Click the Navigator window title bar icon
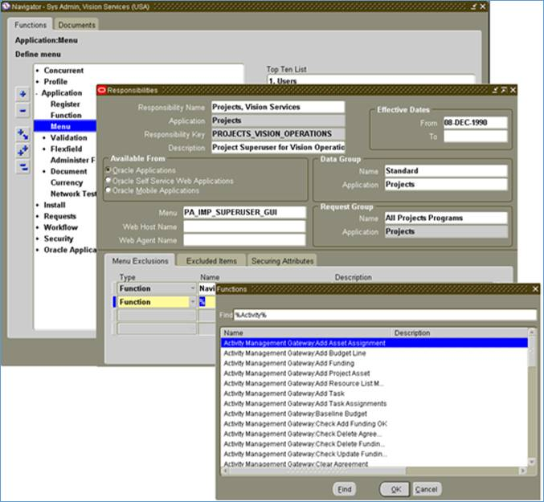 click(6, 6)
